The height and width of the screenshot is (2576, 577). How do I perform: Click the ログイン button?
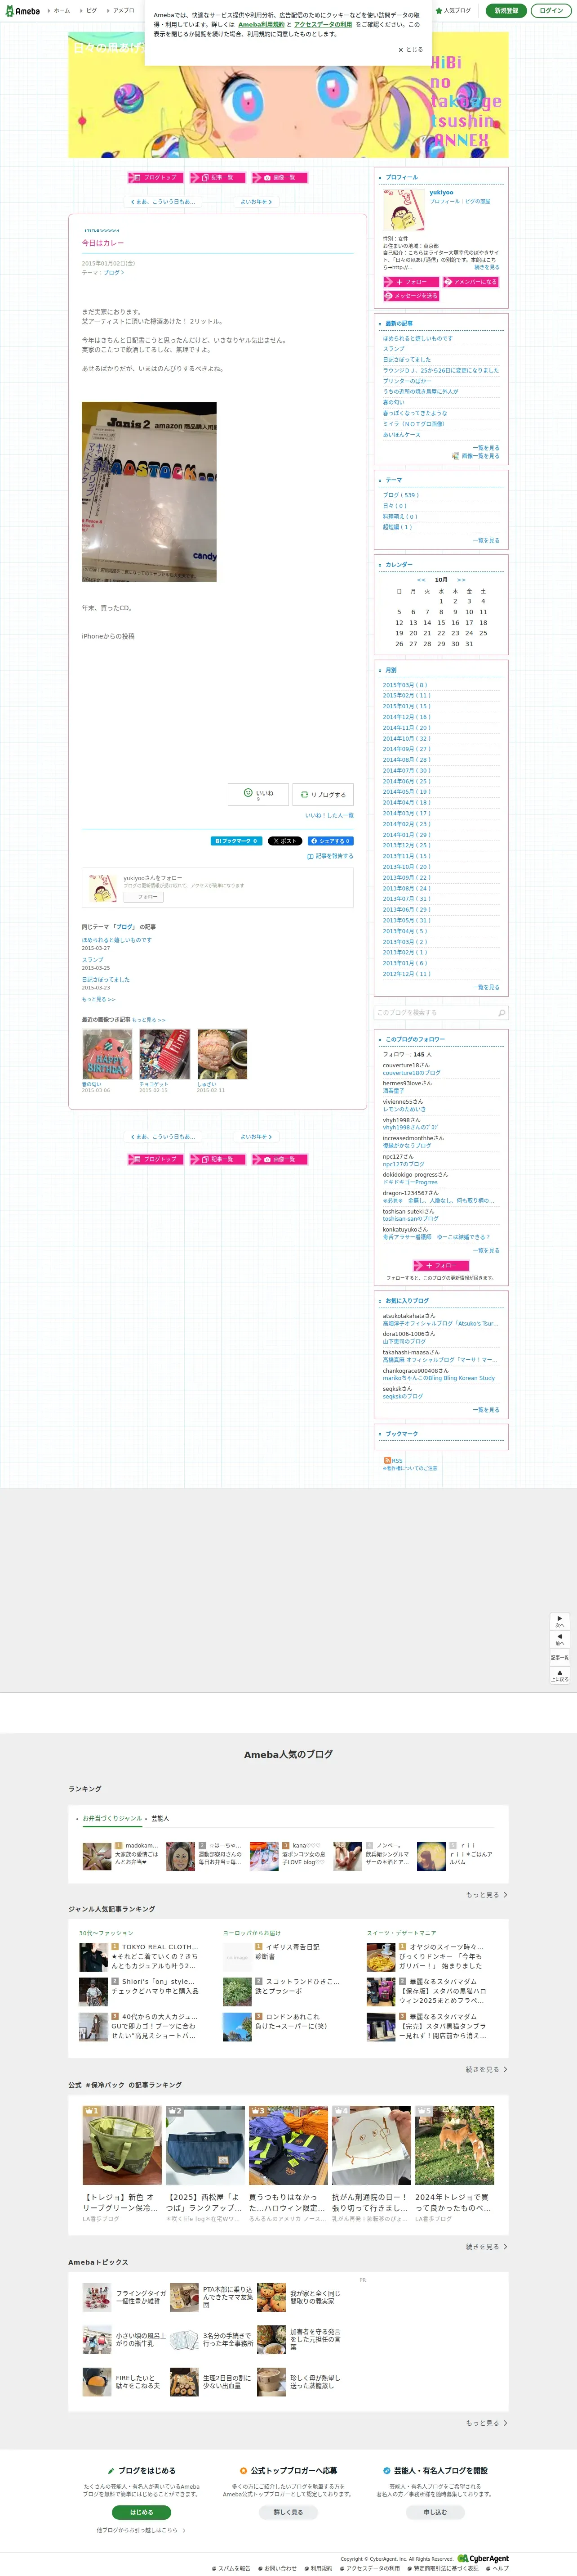(x=551, y=11)
